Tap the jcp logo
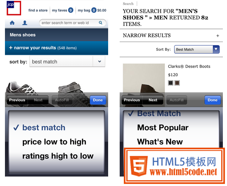The width and height of the screenshot is (227, 186). pos(14,8)
